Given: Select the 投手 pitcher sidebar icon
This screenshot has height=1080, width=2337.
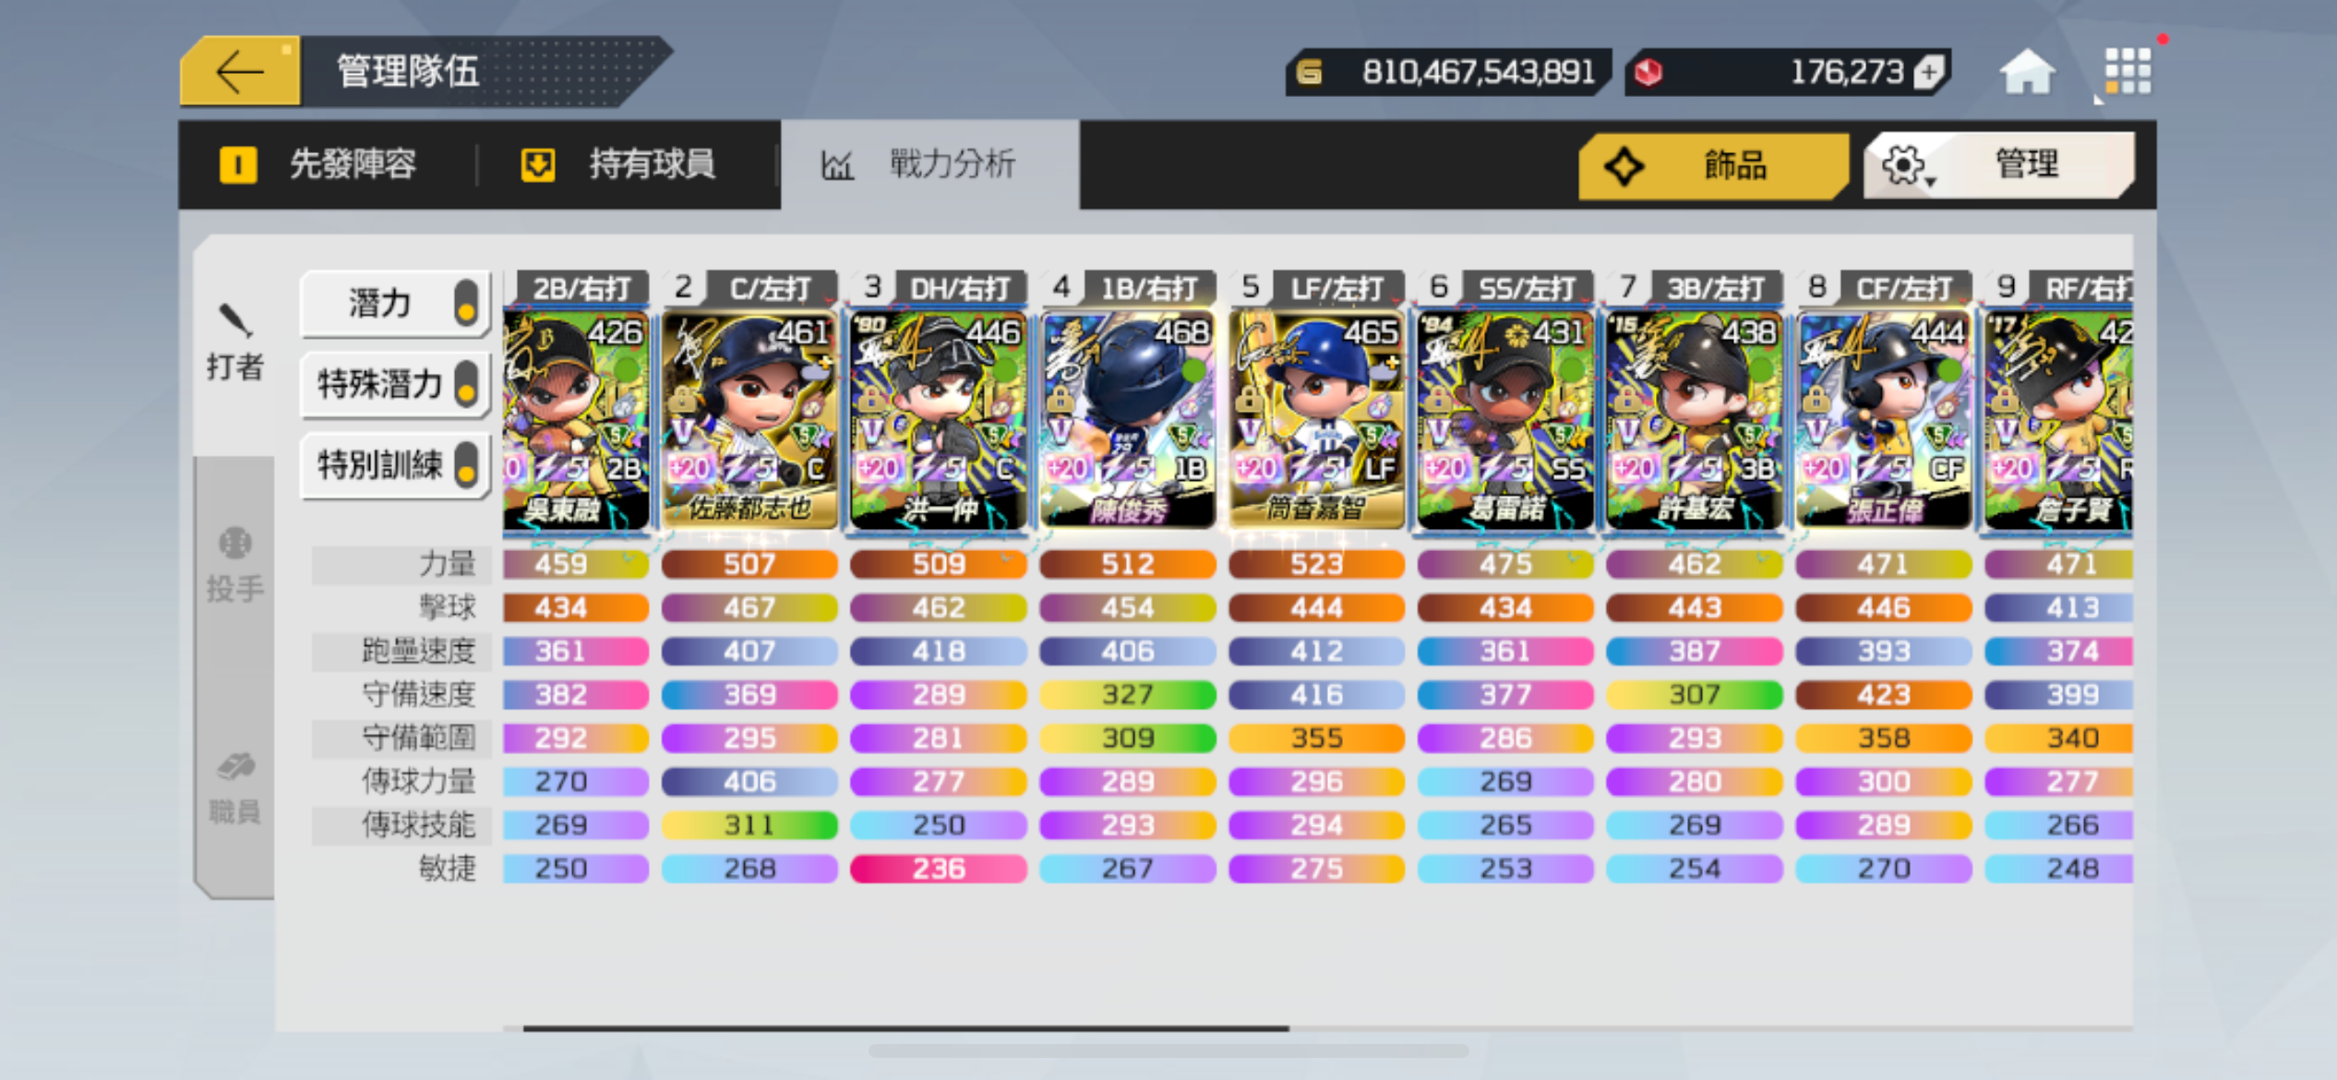Looking at the screenshot, I should (234, 565).
